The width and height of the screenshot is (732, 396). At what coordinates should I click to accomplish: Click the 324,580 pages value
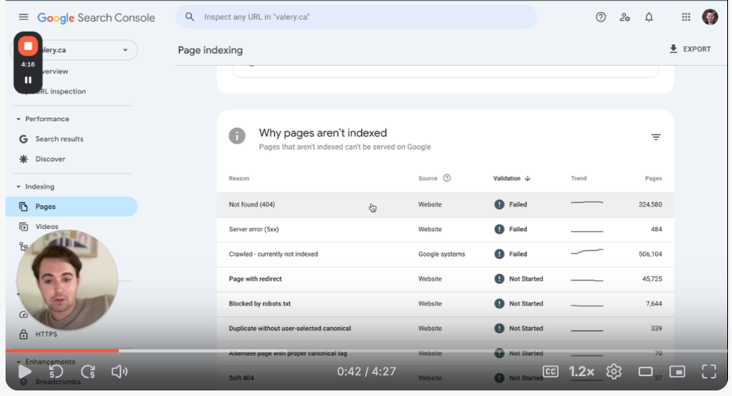(650, 204)
